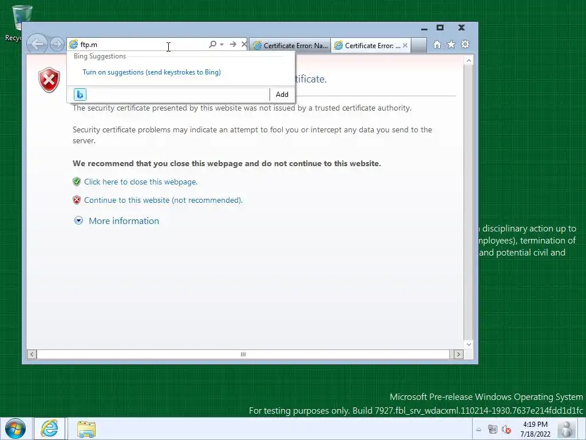Image resolution: width=586 pixels, height=440 pixels.
Task: Click the network tray icon
Action: pos(493,430)
